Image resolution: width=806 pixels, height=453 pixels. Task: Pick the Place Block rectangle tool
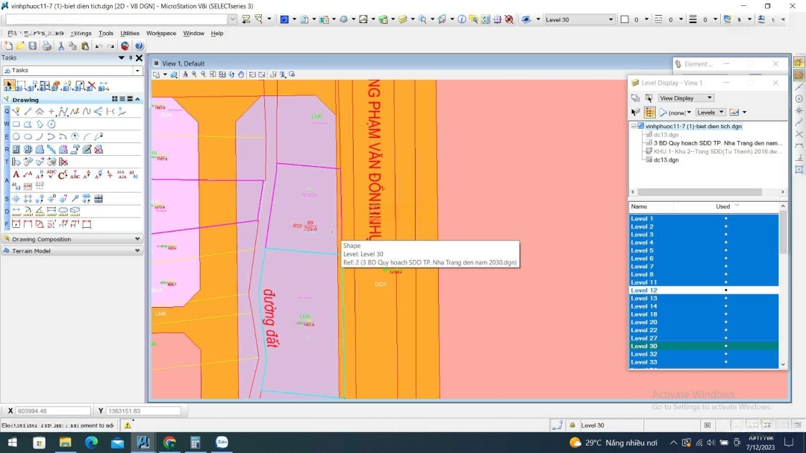16,124
